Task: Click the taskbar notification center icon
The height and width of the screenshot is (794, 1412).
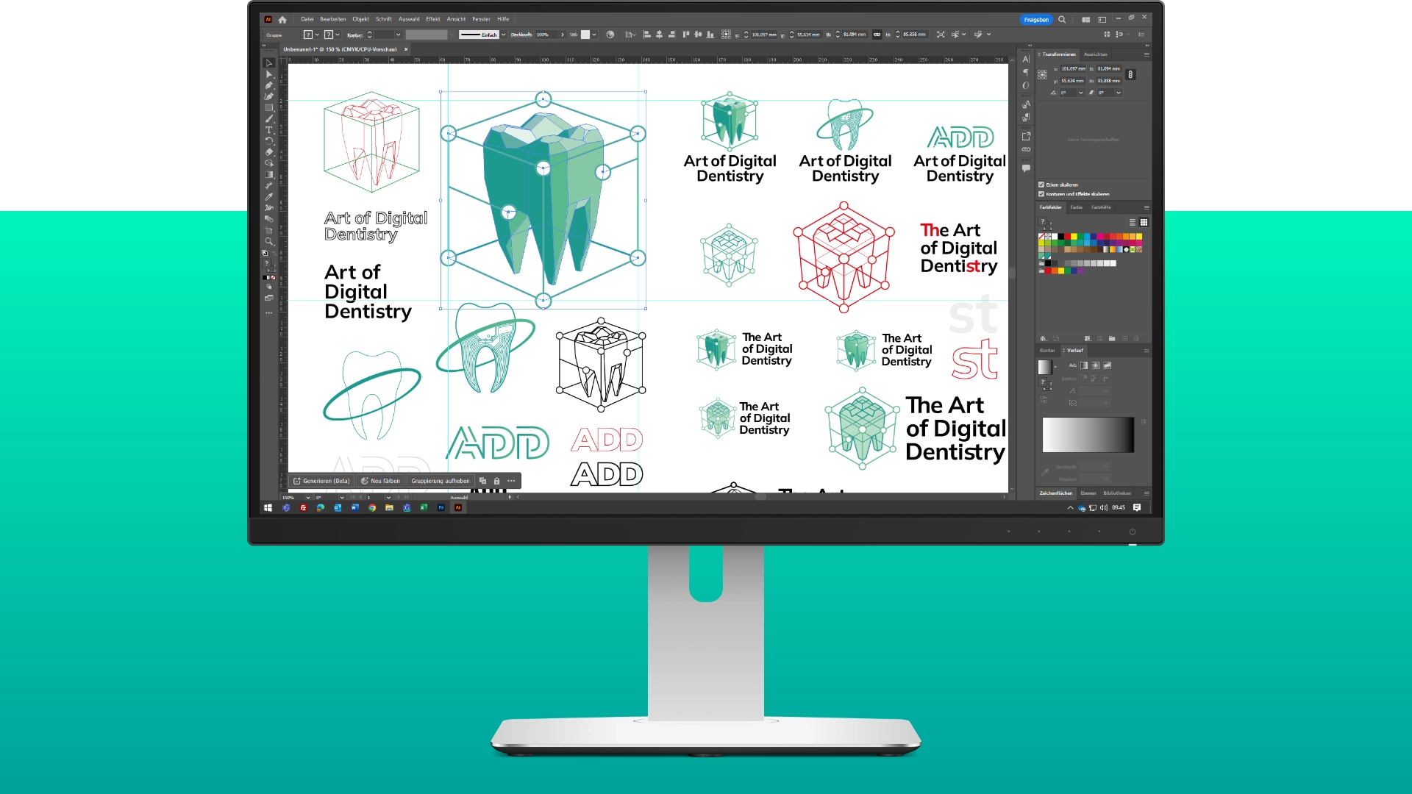Action: [1137, 507]
